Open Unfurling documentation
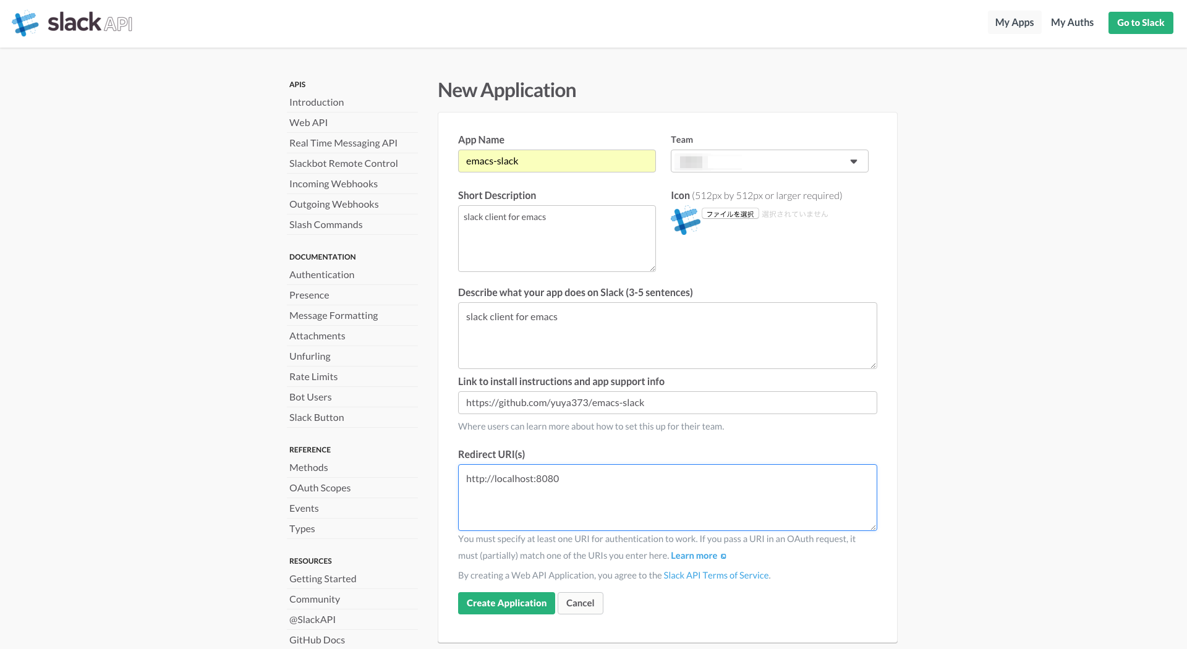Image resolution: width=1187 pixels, height=649 pixels. [310, 357]
